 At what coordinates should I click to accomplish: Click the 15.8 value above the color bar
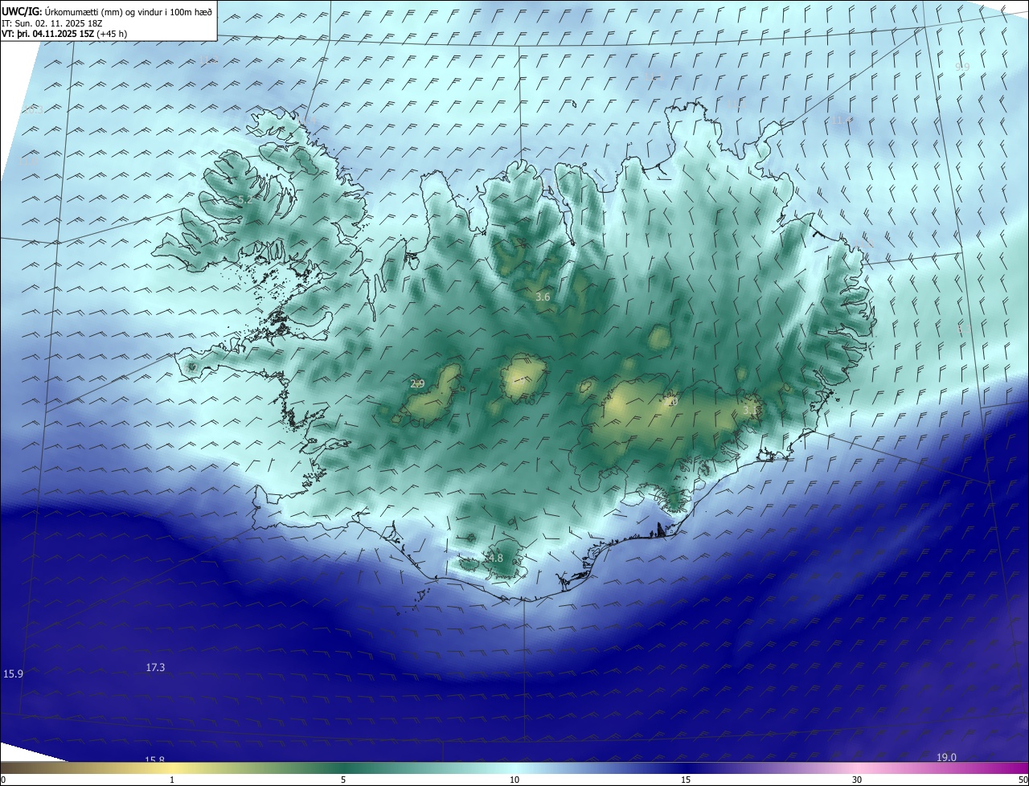[154, 759]
